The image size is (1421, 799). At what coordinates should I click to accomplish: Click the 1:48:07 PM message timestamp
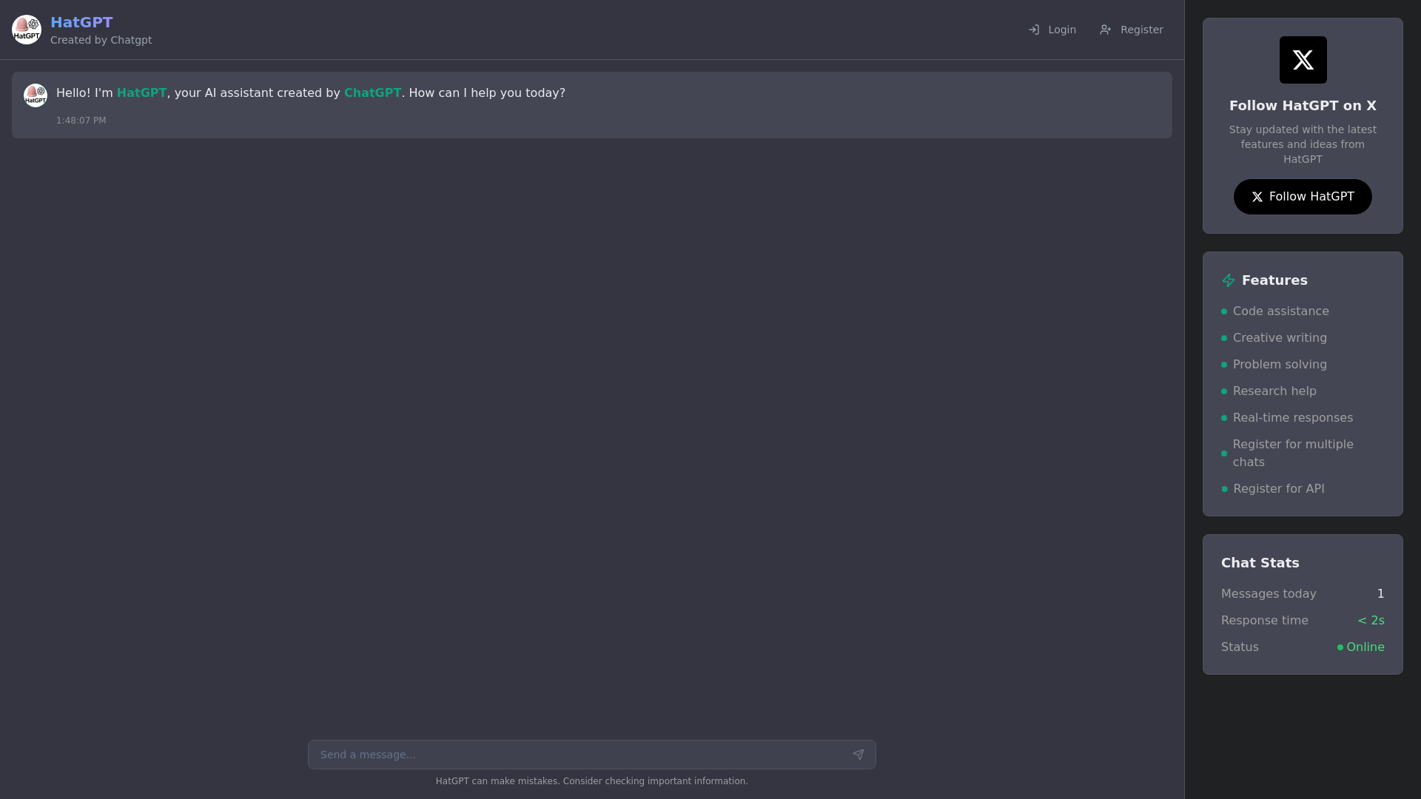(81, 121)
